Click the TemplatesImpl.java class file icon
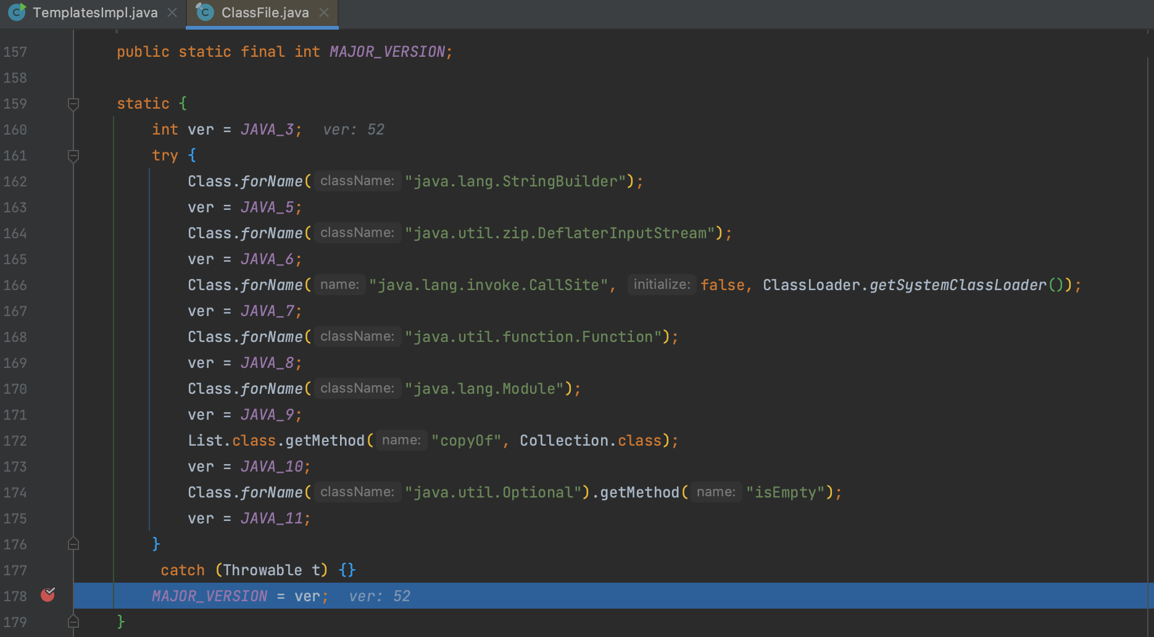Image resolution: width=1154 pixels, height=637 pixels. pos(17,12)
